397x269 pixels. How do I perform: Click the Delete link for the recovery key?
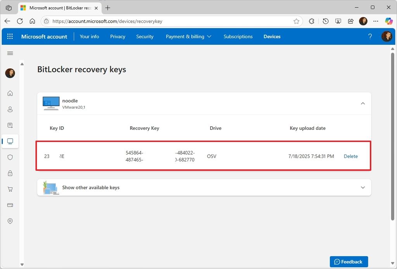[x=350, y=156]
